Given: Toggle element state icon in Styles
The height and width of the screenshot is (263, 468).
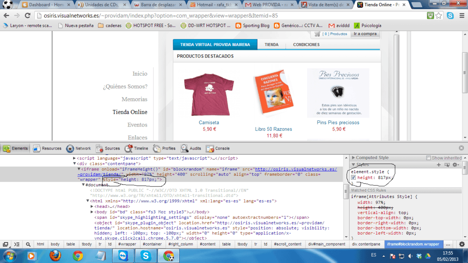Looking at the screenshot, I should click(447, 164).
